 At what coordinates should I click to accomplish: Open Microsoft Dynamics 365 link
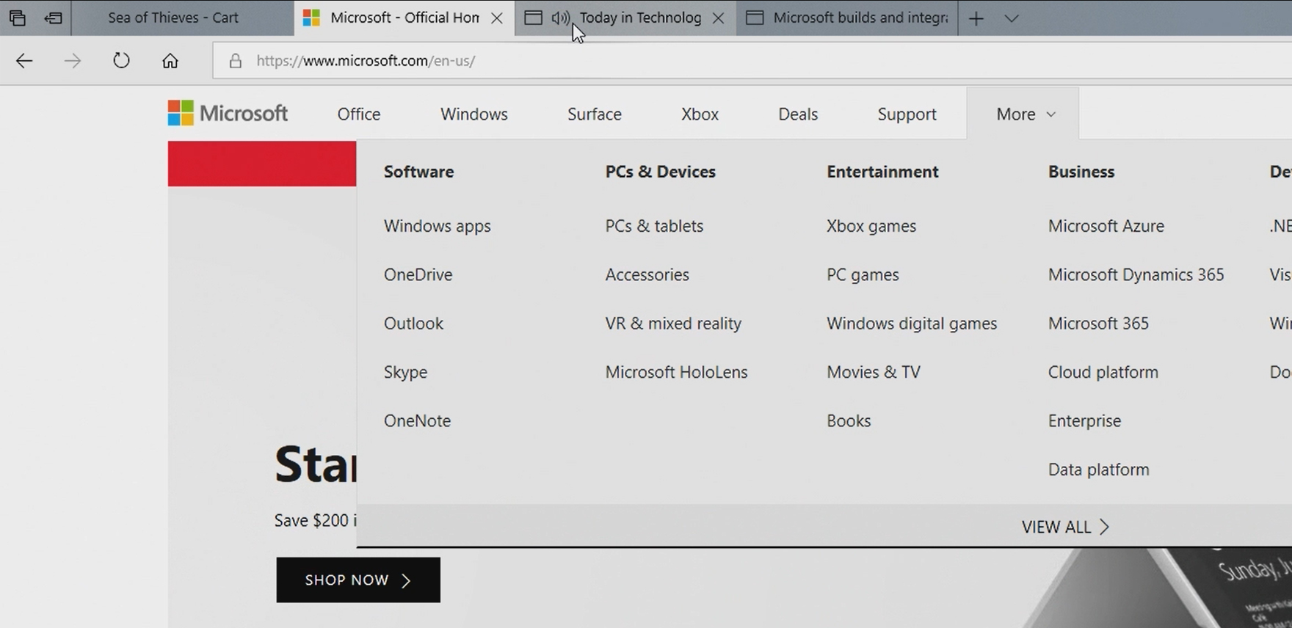point(1136,274)
